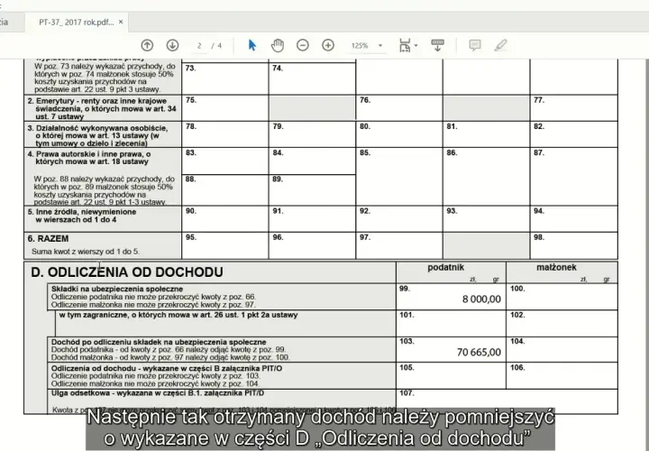Close the PT-37_ 2017 rok.pdf tab
Image resolution: width=649 pixels, height=451 pixels.
121,22
